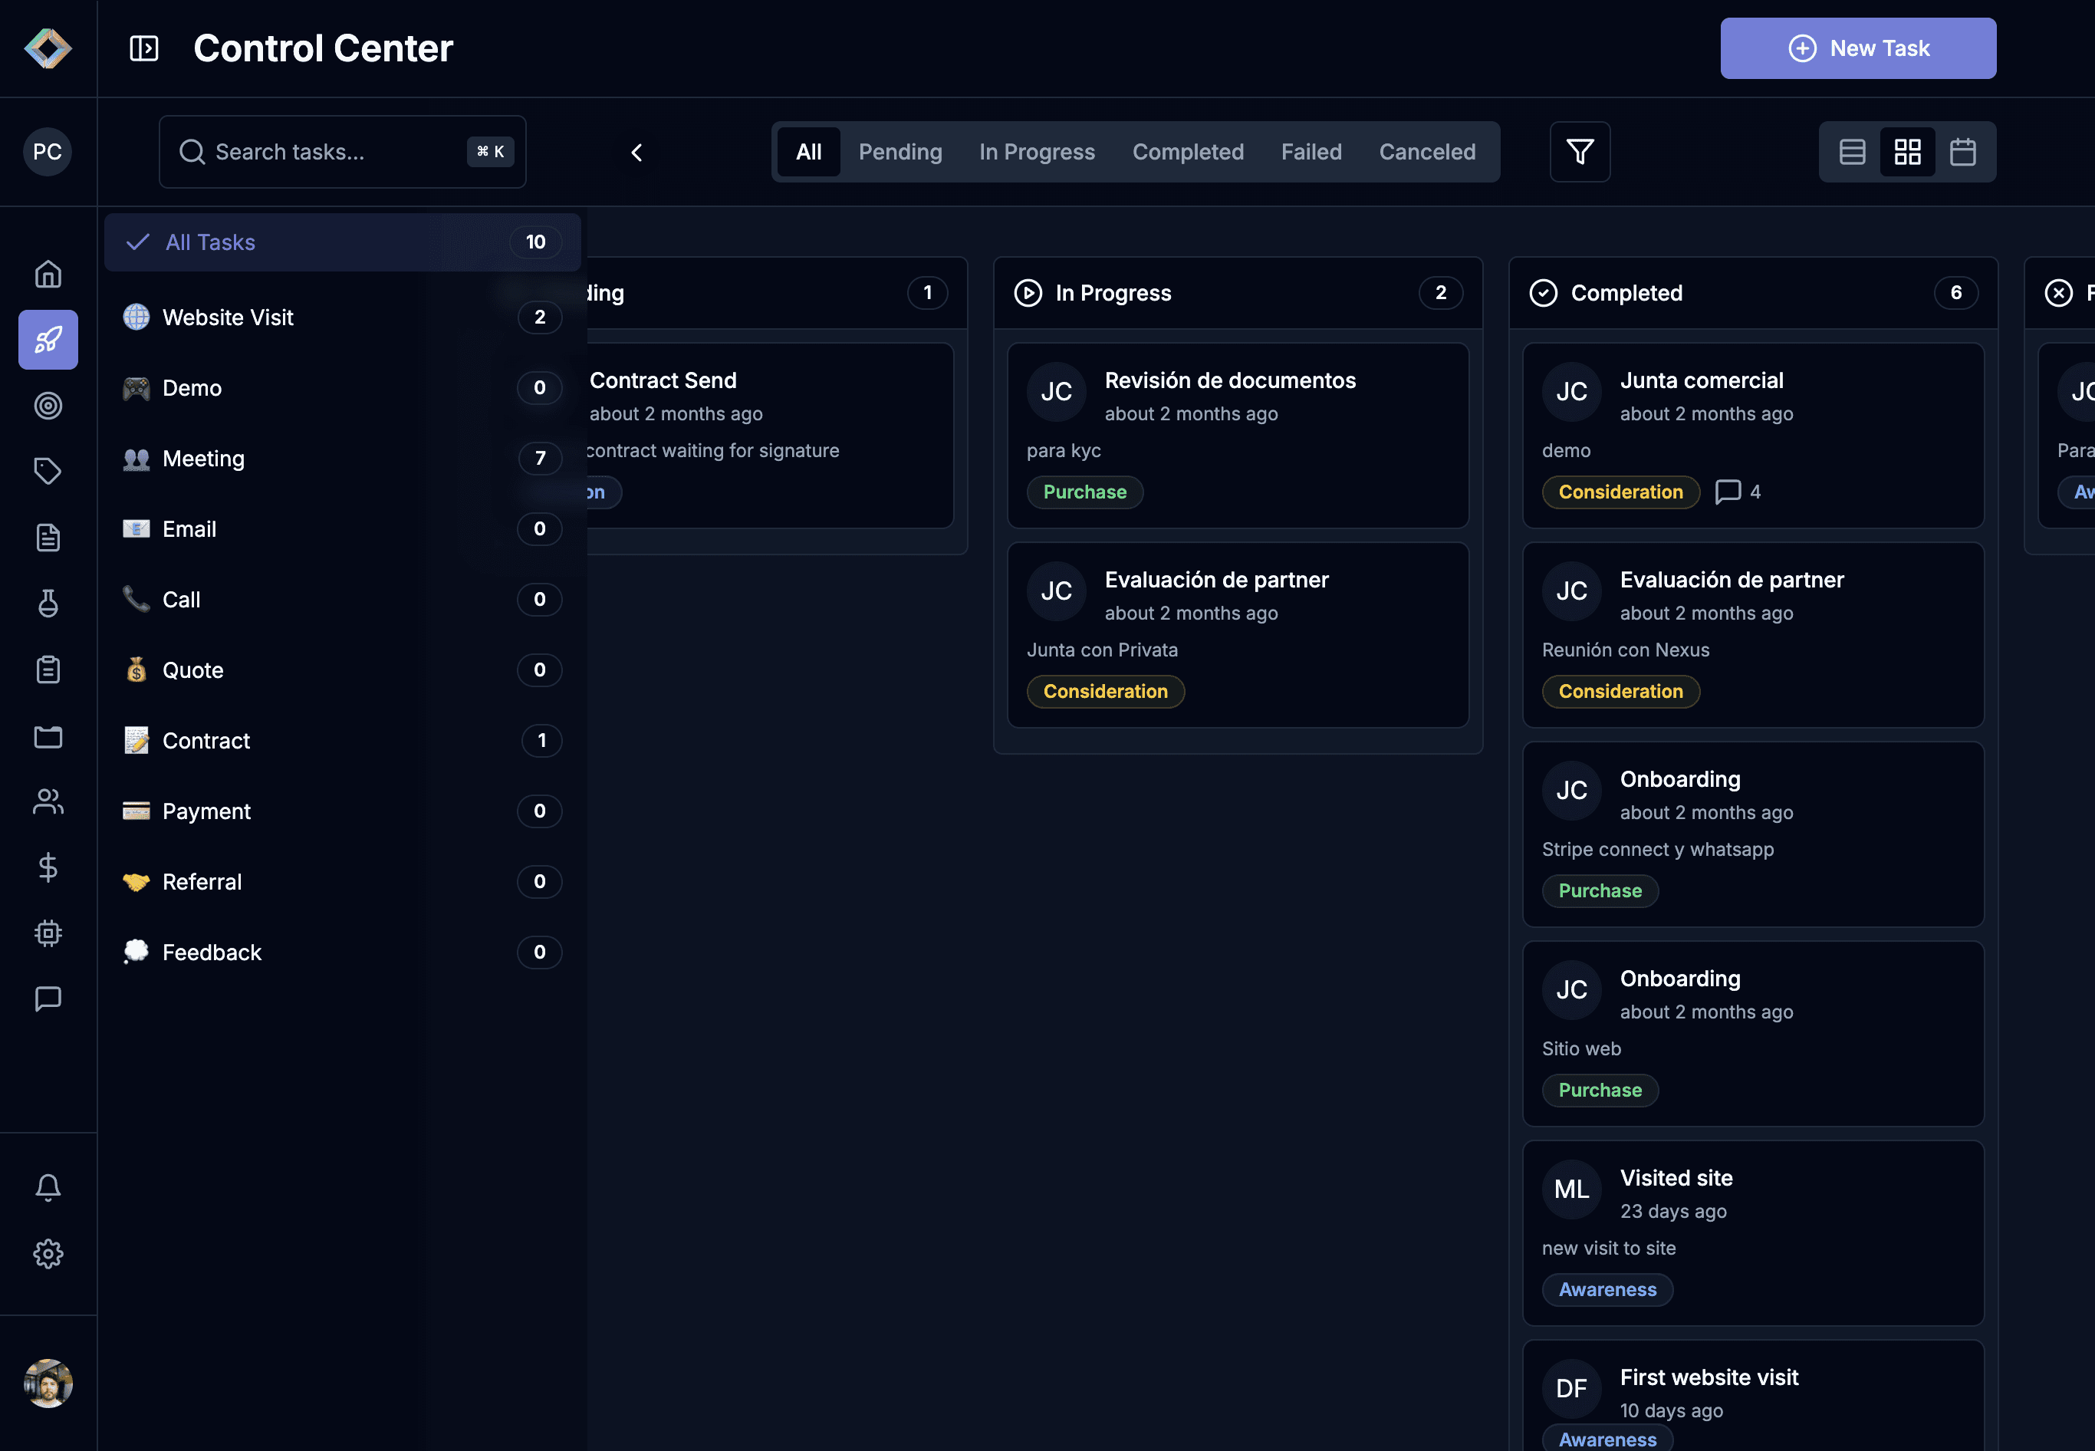The height and width of the screenshot is (1451, 2095).
Task: Open the users icon in the sidebar
Action: point(48,801)
